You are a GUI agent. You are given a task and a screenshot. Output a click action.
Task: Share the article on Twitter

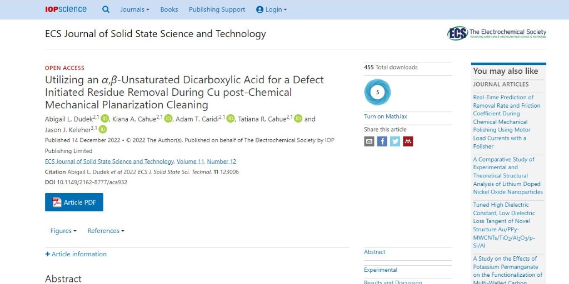pos(395,141)
